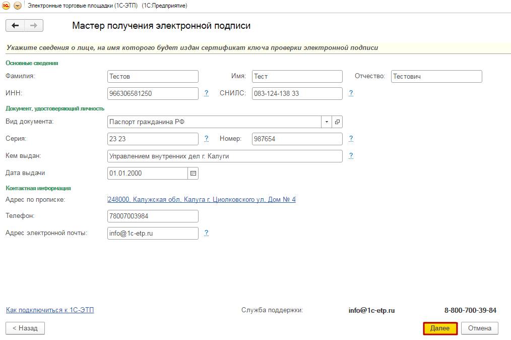Click into the Отчество input field

point(436,77)
